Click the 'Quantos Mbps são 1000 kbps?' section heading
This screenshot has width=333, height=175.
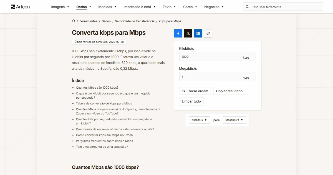(105, 167)
